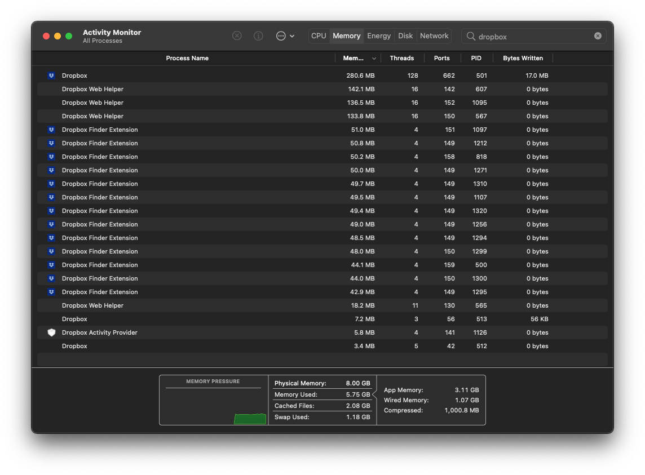Click the Swap Used 1.18 GB value

point(358,417)
